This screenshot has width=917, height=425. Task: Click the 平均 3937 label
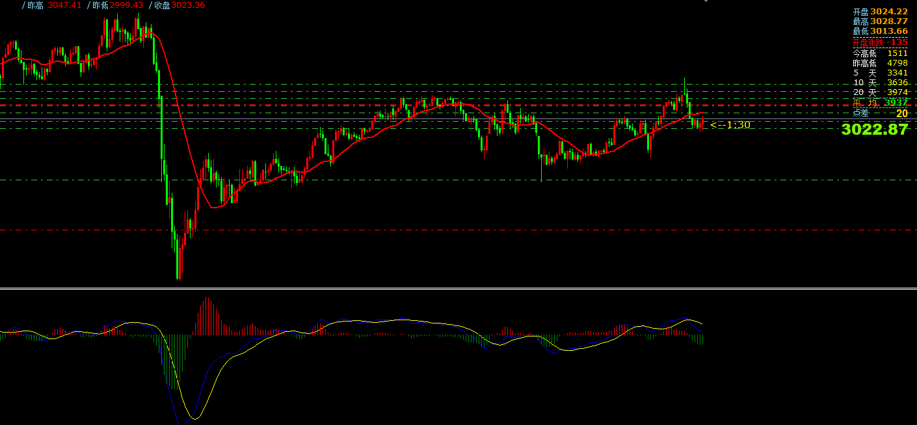tap(880, 102)
